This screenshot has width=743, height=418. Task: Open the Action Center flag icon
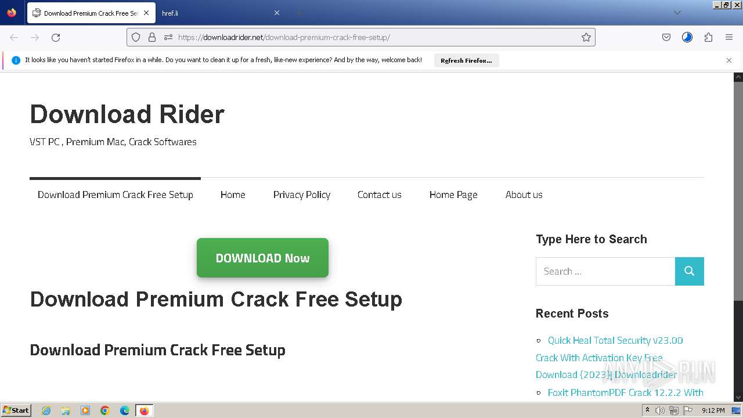tap(687, 410)
